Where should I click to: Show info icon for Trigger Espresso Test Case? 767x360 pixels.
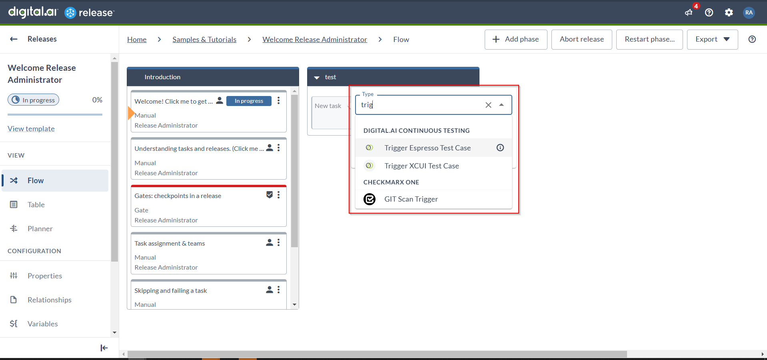tap(500, 148)
